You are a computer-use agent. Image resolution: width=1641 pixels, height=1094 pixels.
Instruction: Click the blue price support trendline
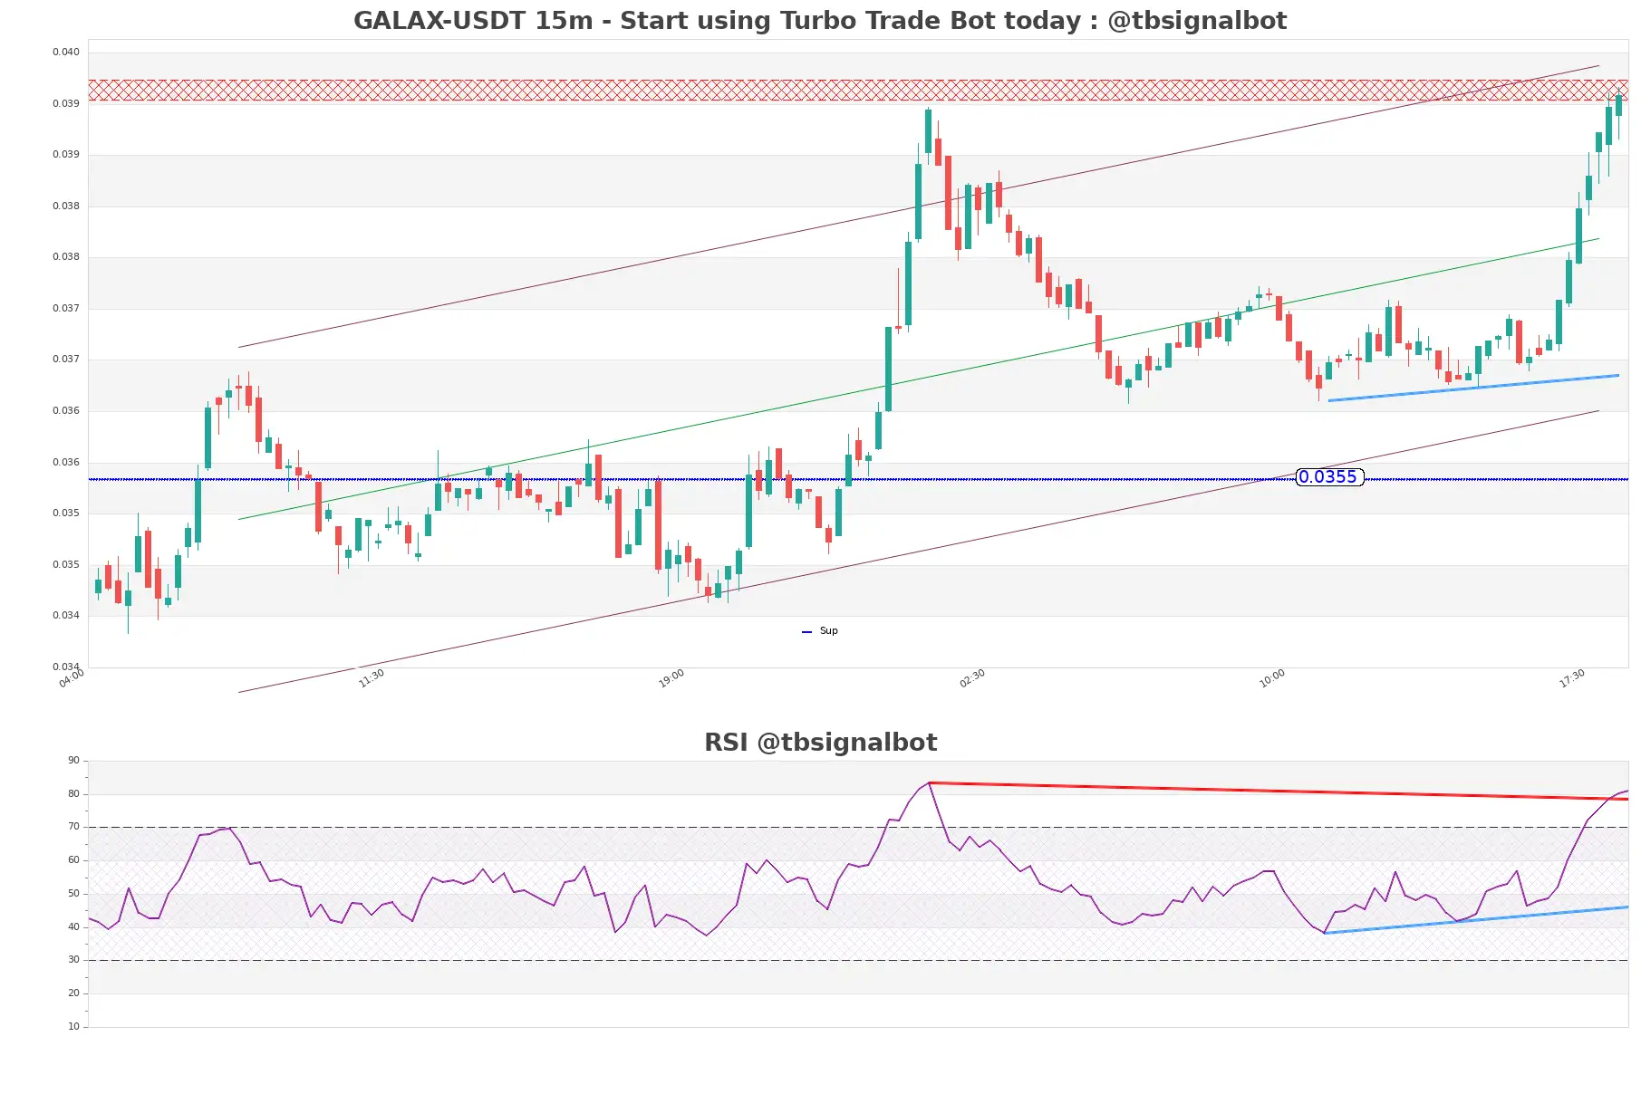point(1473,388)
